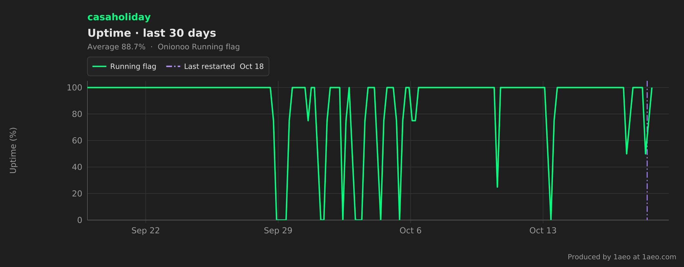Click purple dash-dot sample in legend
This screenshot has width=684, height=267.
coord(173,66)
